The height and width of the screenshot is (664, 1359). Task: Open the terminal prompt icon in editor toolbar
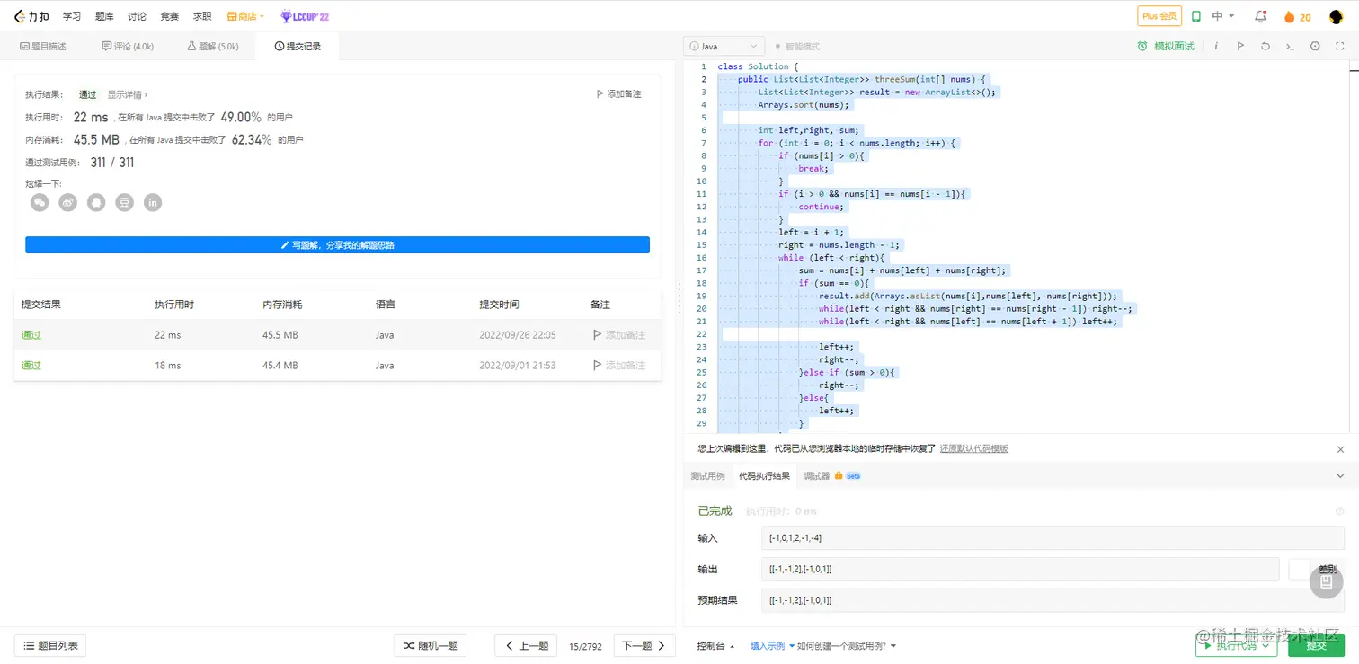(1290, 46)
